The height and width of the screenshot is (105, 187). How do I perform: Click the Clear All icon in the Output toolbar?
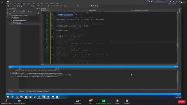tap(56, 69)
